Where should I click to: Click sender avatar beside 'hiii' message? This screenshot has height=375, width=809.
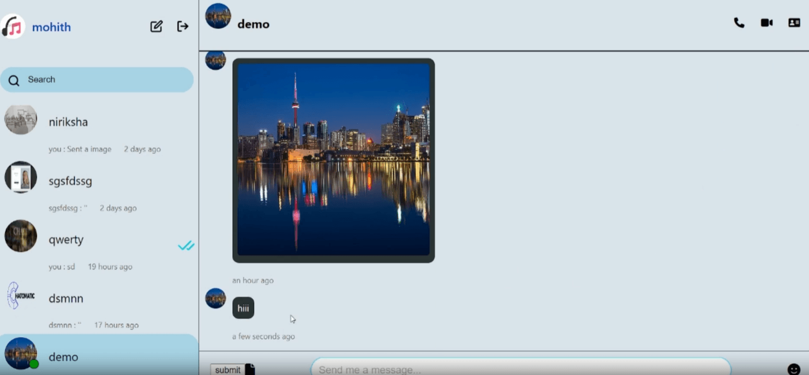click(215, 298)
